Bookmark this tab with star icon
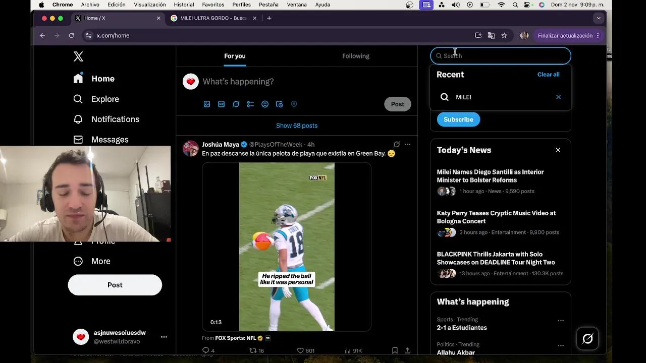 point(504,36)
